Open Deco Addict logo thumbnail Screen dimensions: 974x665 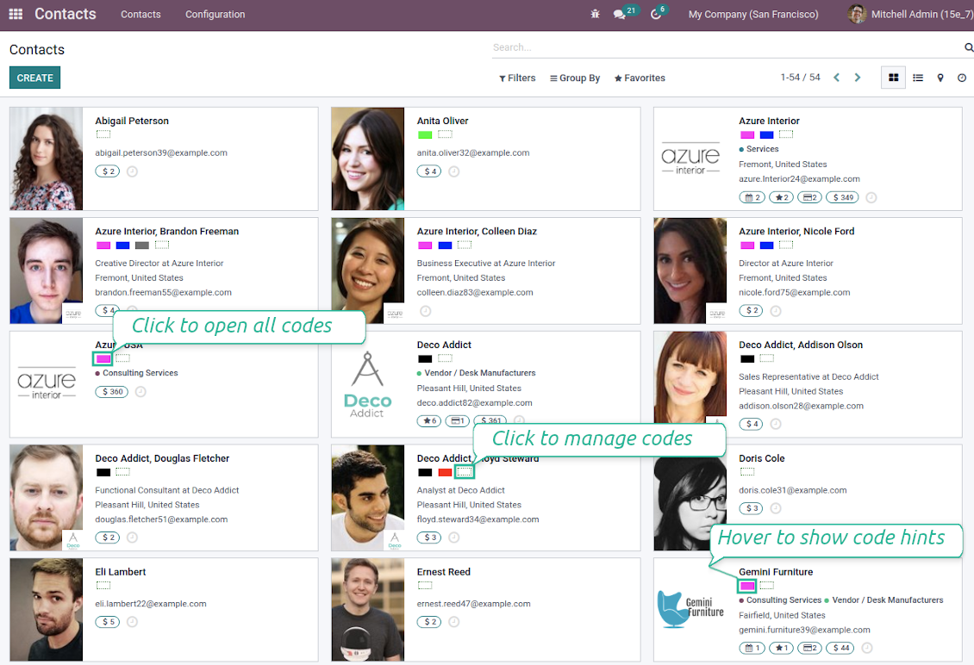click(x=368, y=384)
